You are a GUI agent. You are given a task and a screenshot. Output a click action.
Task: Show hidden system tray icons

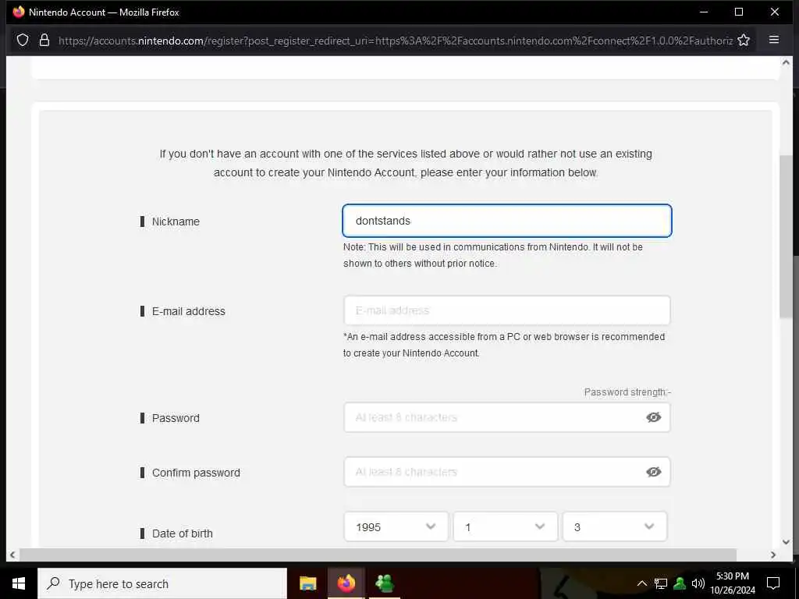click(642, 583)
